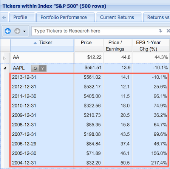Toggle quarterly view with AAPL Q button
The width and height of the screenshot is (170, 169).
click(35, 68)
